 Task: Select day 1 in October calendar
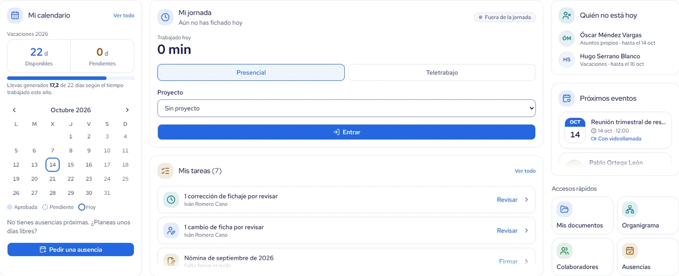[71, 137]
